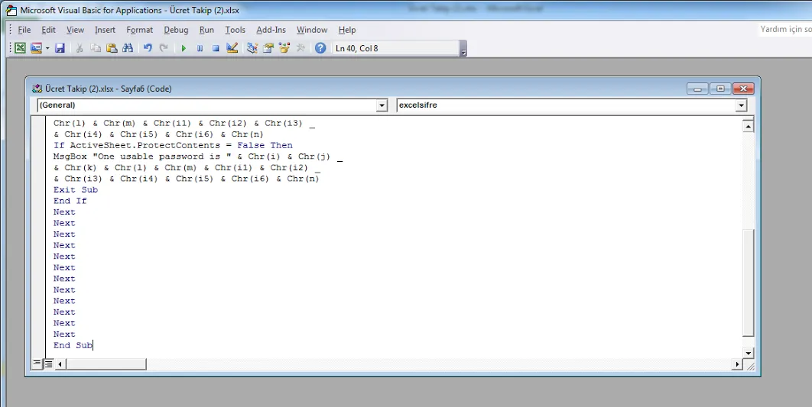This screenshot has width=812, height=407.
Task: Click the View Microsoft Excel icon
Action: pyautogui.click(x=20, y=48)
